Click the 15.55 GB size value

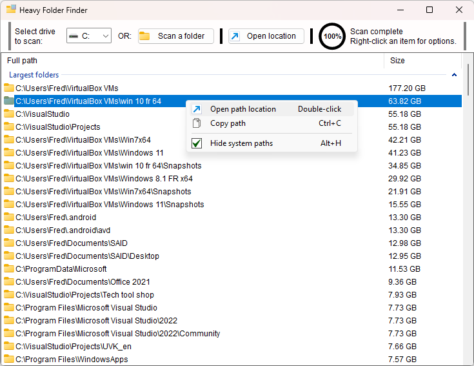(x=404, y=204)
